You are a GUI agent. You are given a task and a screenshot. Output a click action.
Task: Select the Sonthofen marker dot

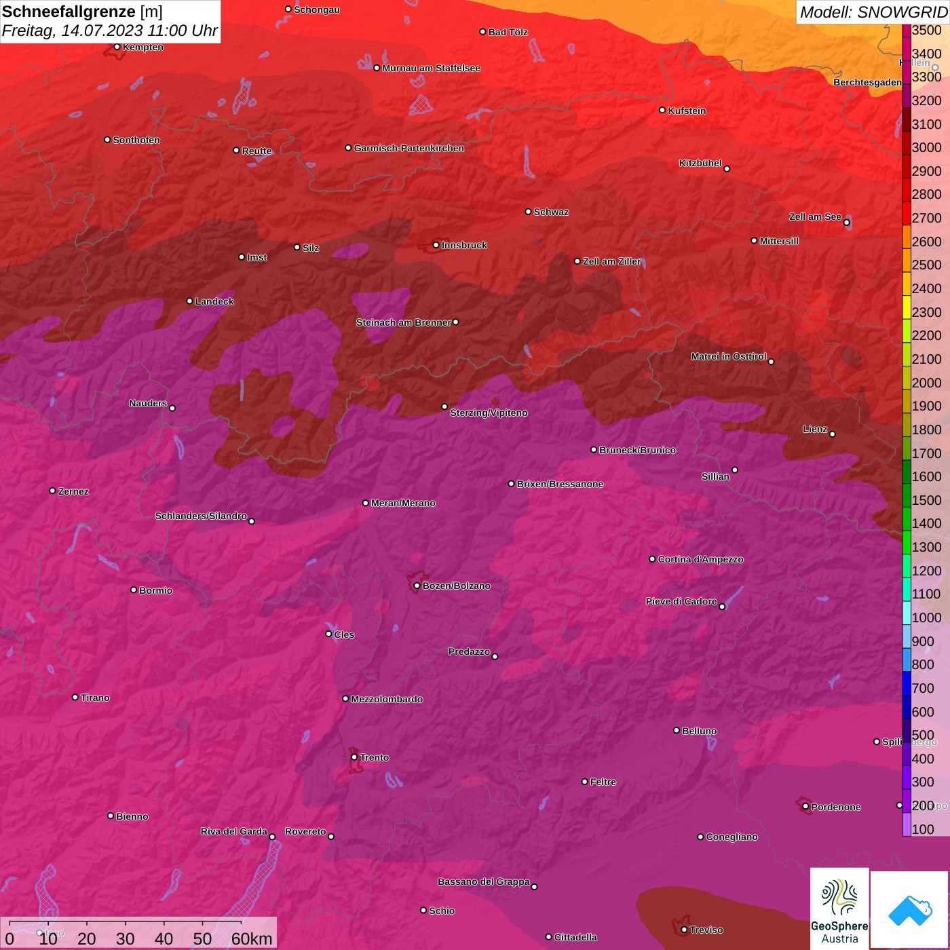point(107,140)
